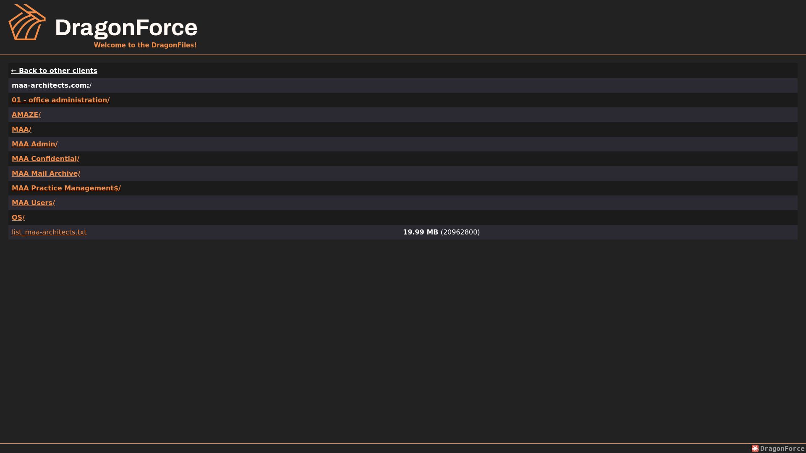Open the 01 - office administration folder
This screenshot has height=453, width=806.
60,100
